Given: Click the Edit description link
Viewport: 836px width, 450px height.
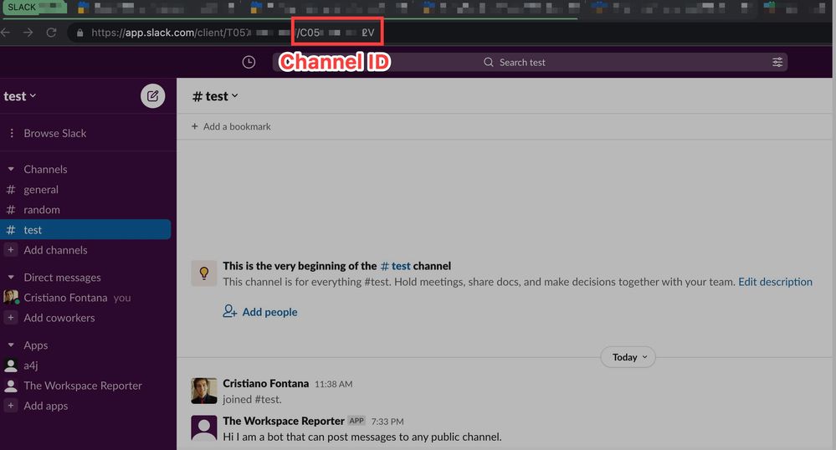Looking at the screenshot, I should point(775,282).
